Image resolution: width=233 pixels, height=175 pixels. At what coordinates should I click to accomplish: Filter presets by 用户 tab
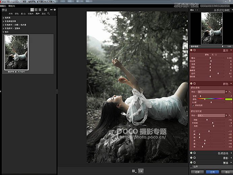[37, 14]
